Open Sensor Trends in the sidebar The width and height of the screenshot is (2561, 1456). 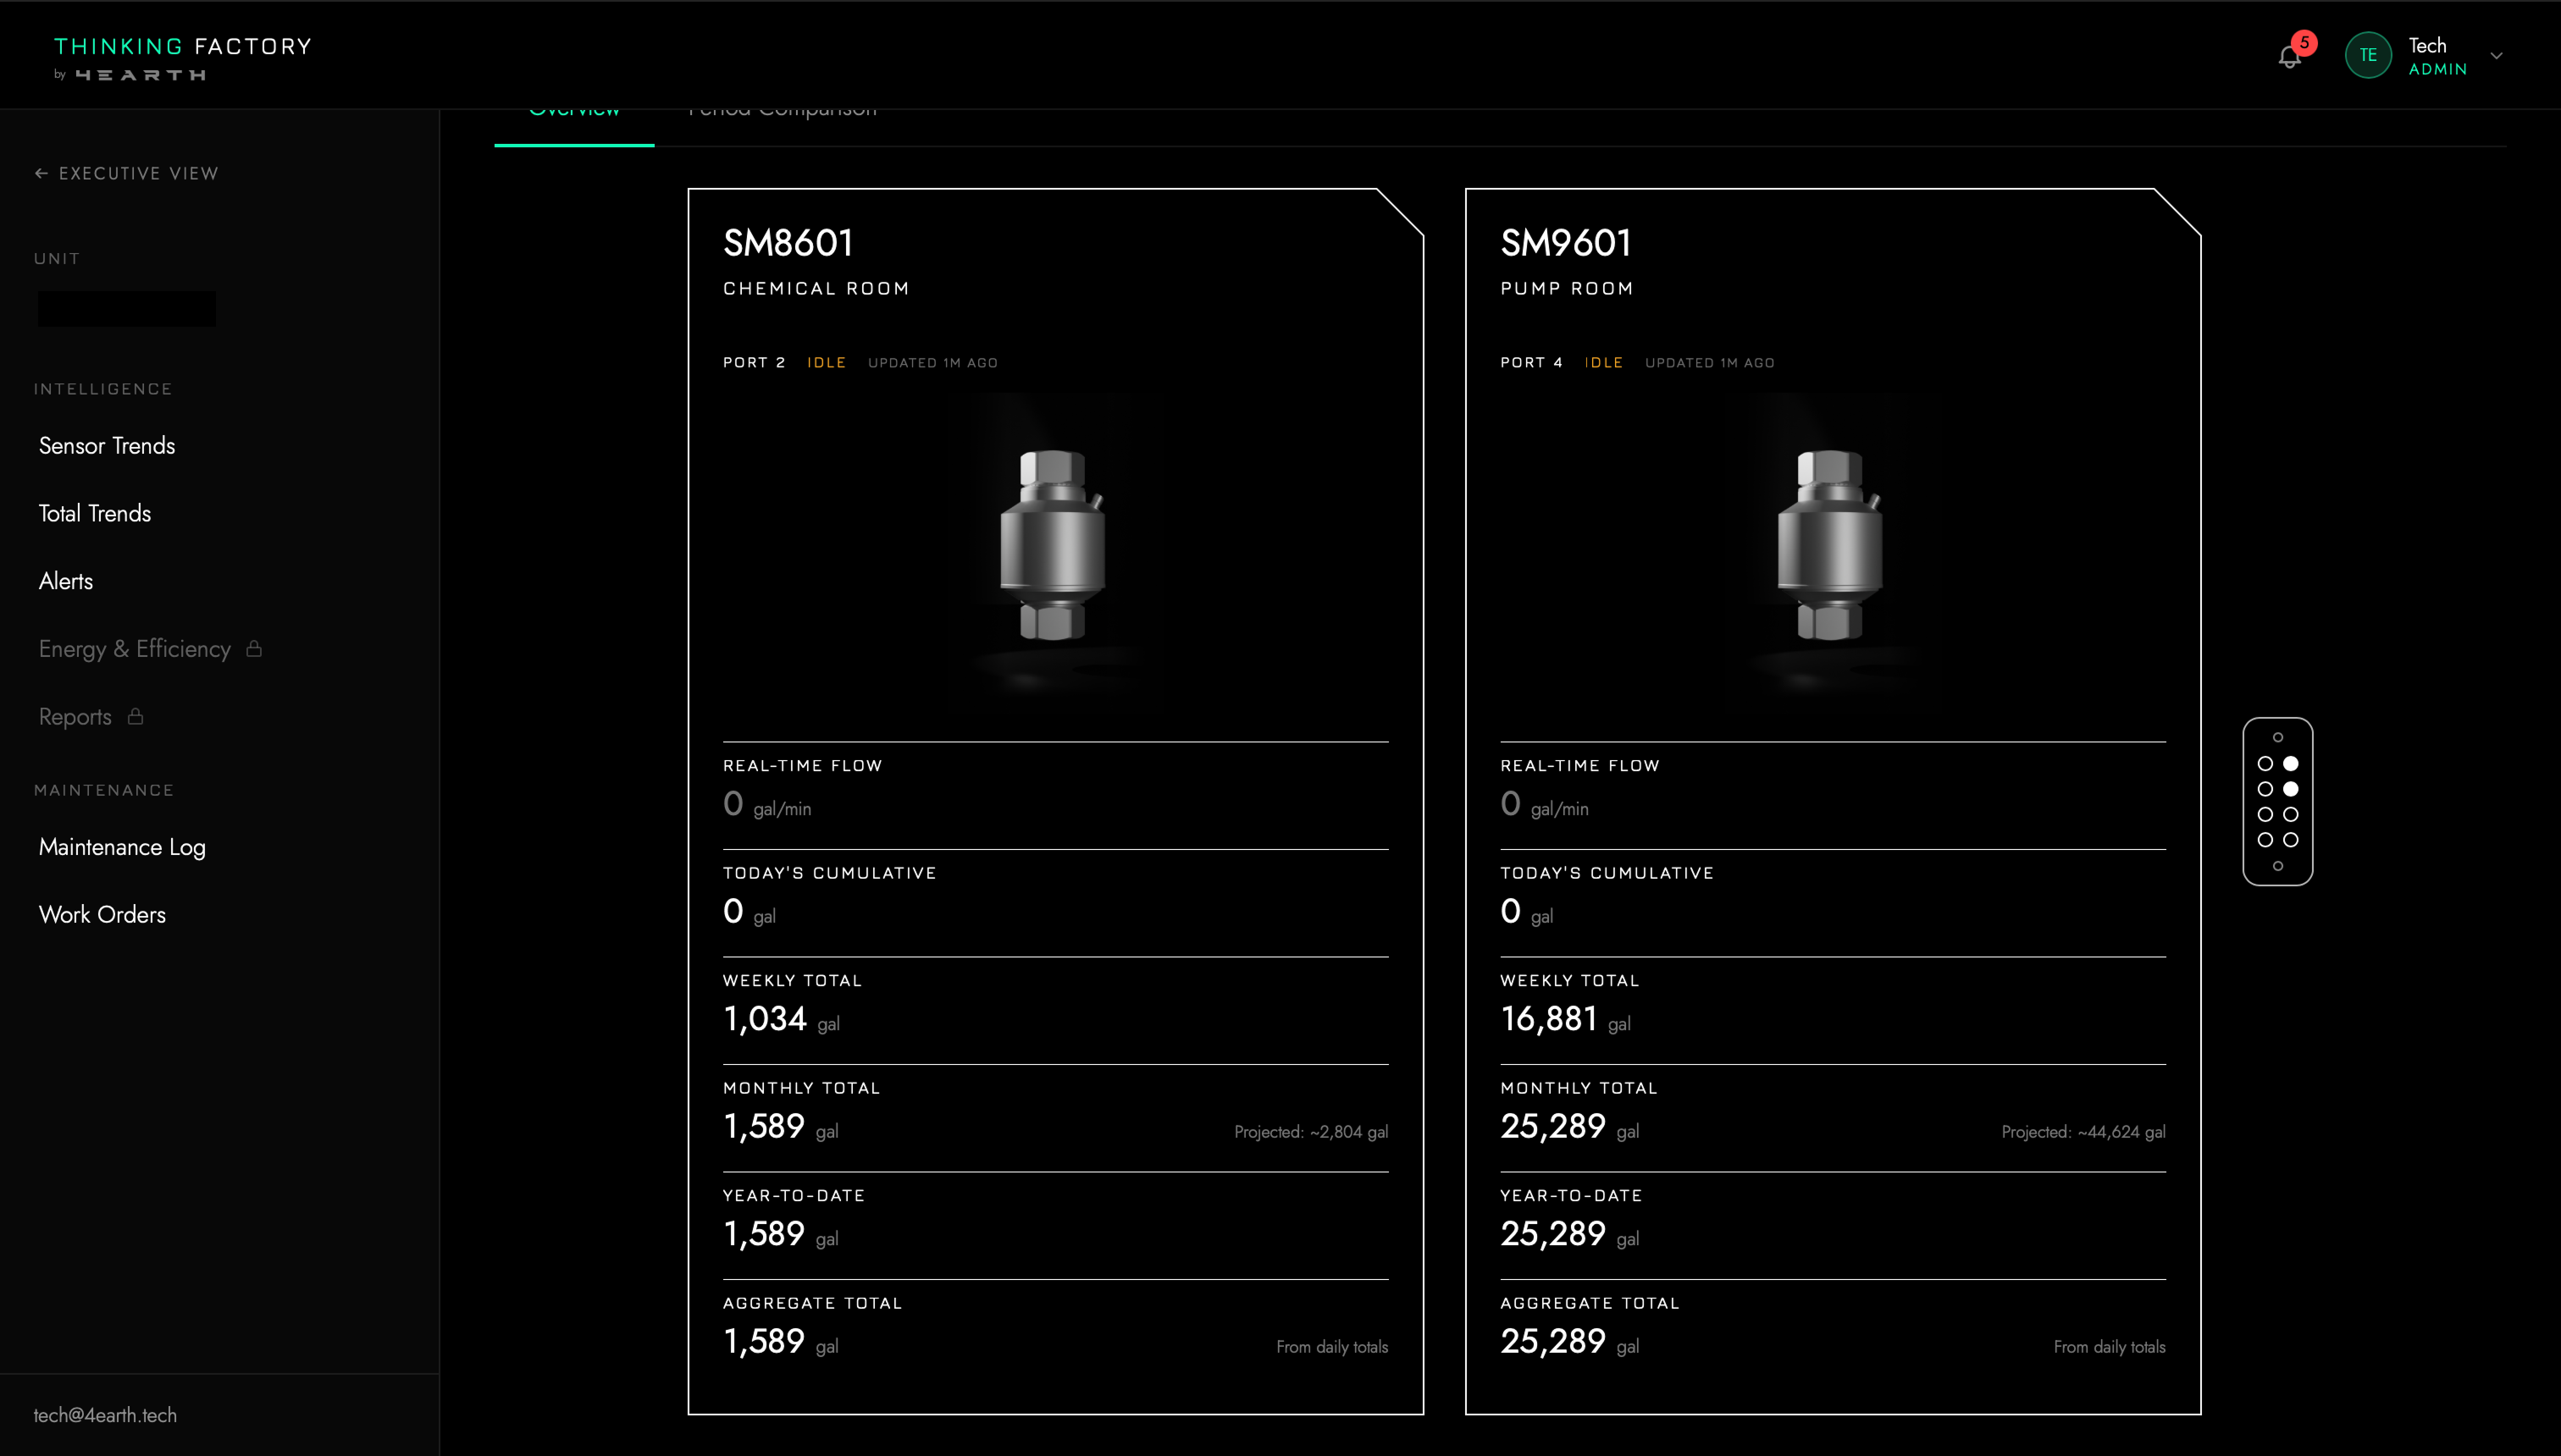click(x=107, y=446)
